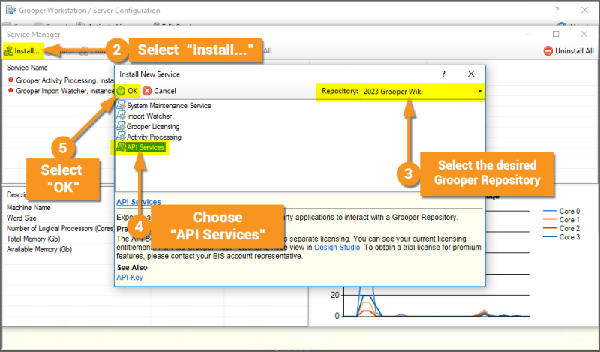Select Import Watcher service
Image resolution: width=600 pixels, height=352 pixels.
coord(149,116)
